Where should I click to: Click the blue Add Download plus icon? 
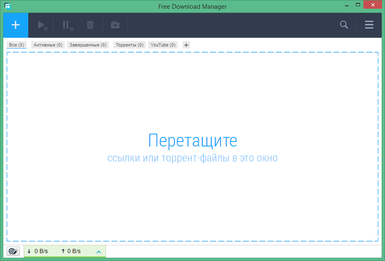[15, 25]
